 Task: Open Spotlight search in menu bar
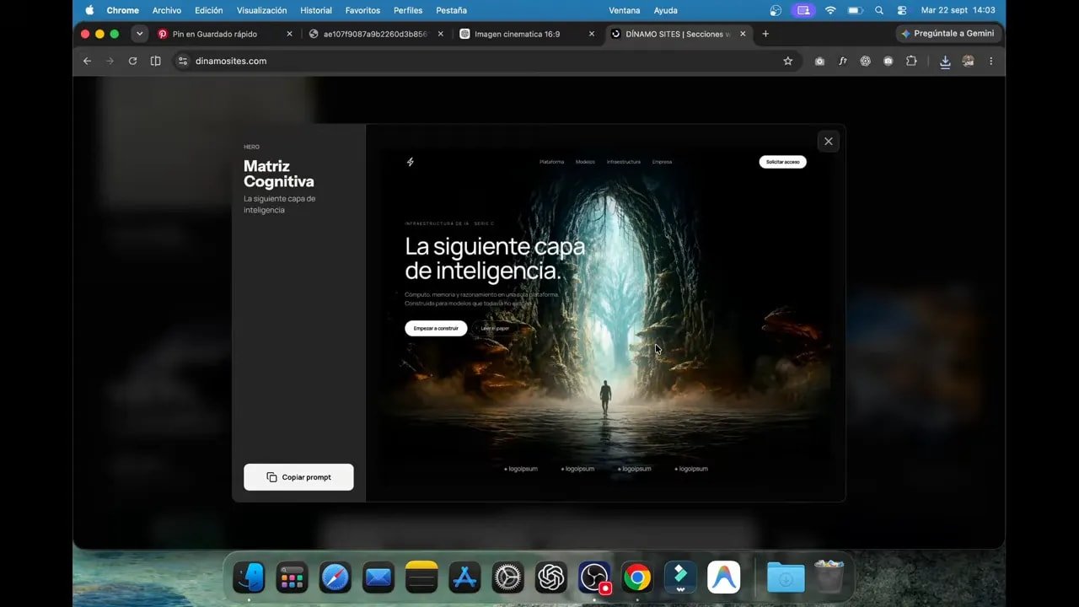(x=879, y=10)
